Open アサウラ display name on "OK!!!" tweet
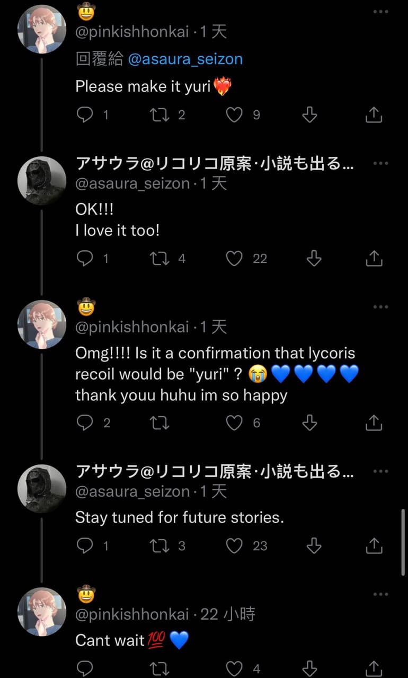The width and height of the screenshot is (408, 678). tap(215, 163)
